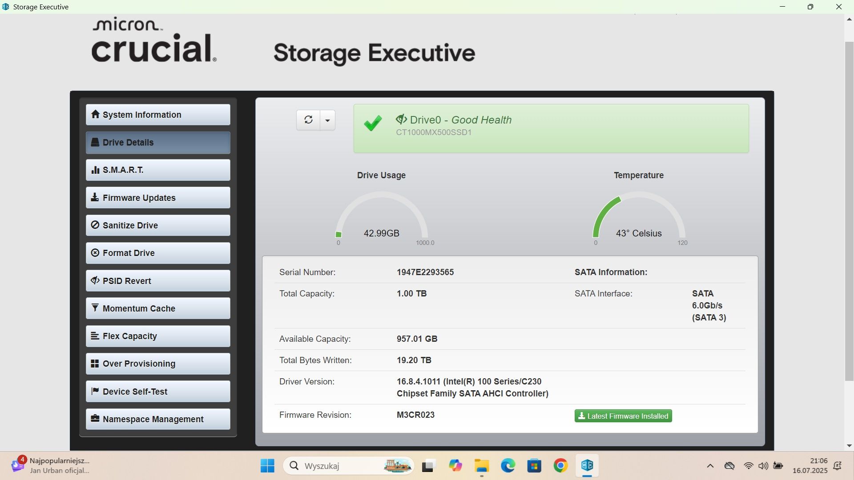
Task: Click the Storage Executive title bar icon
Action: click(x=6, y=7)
